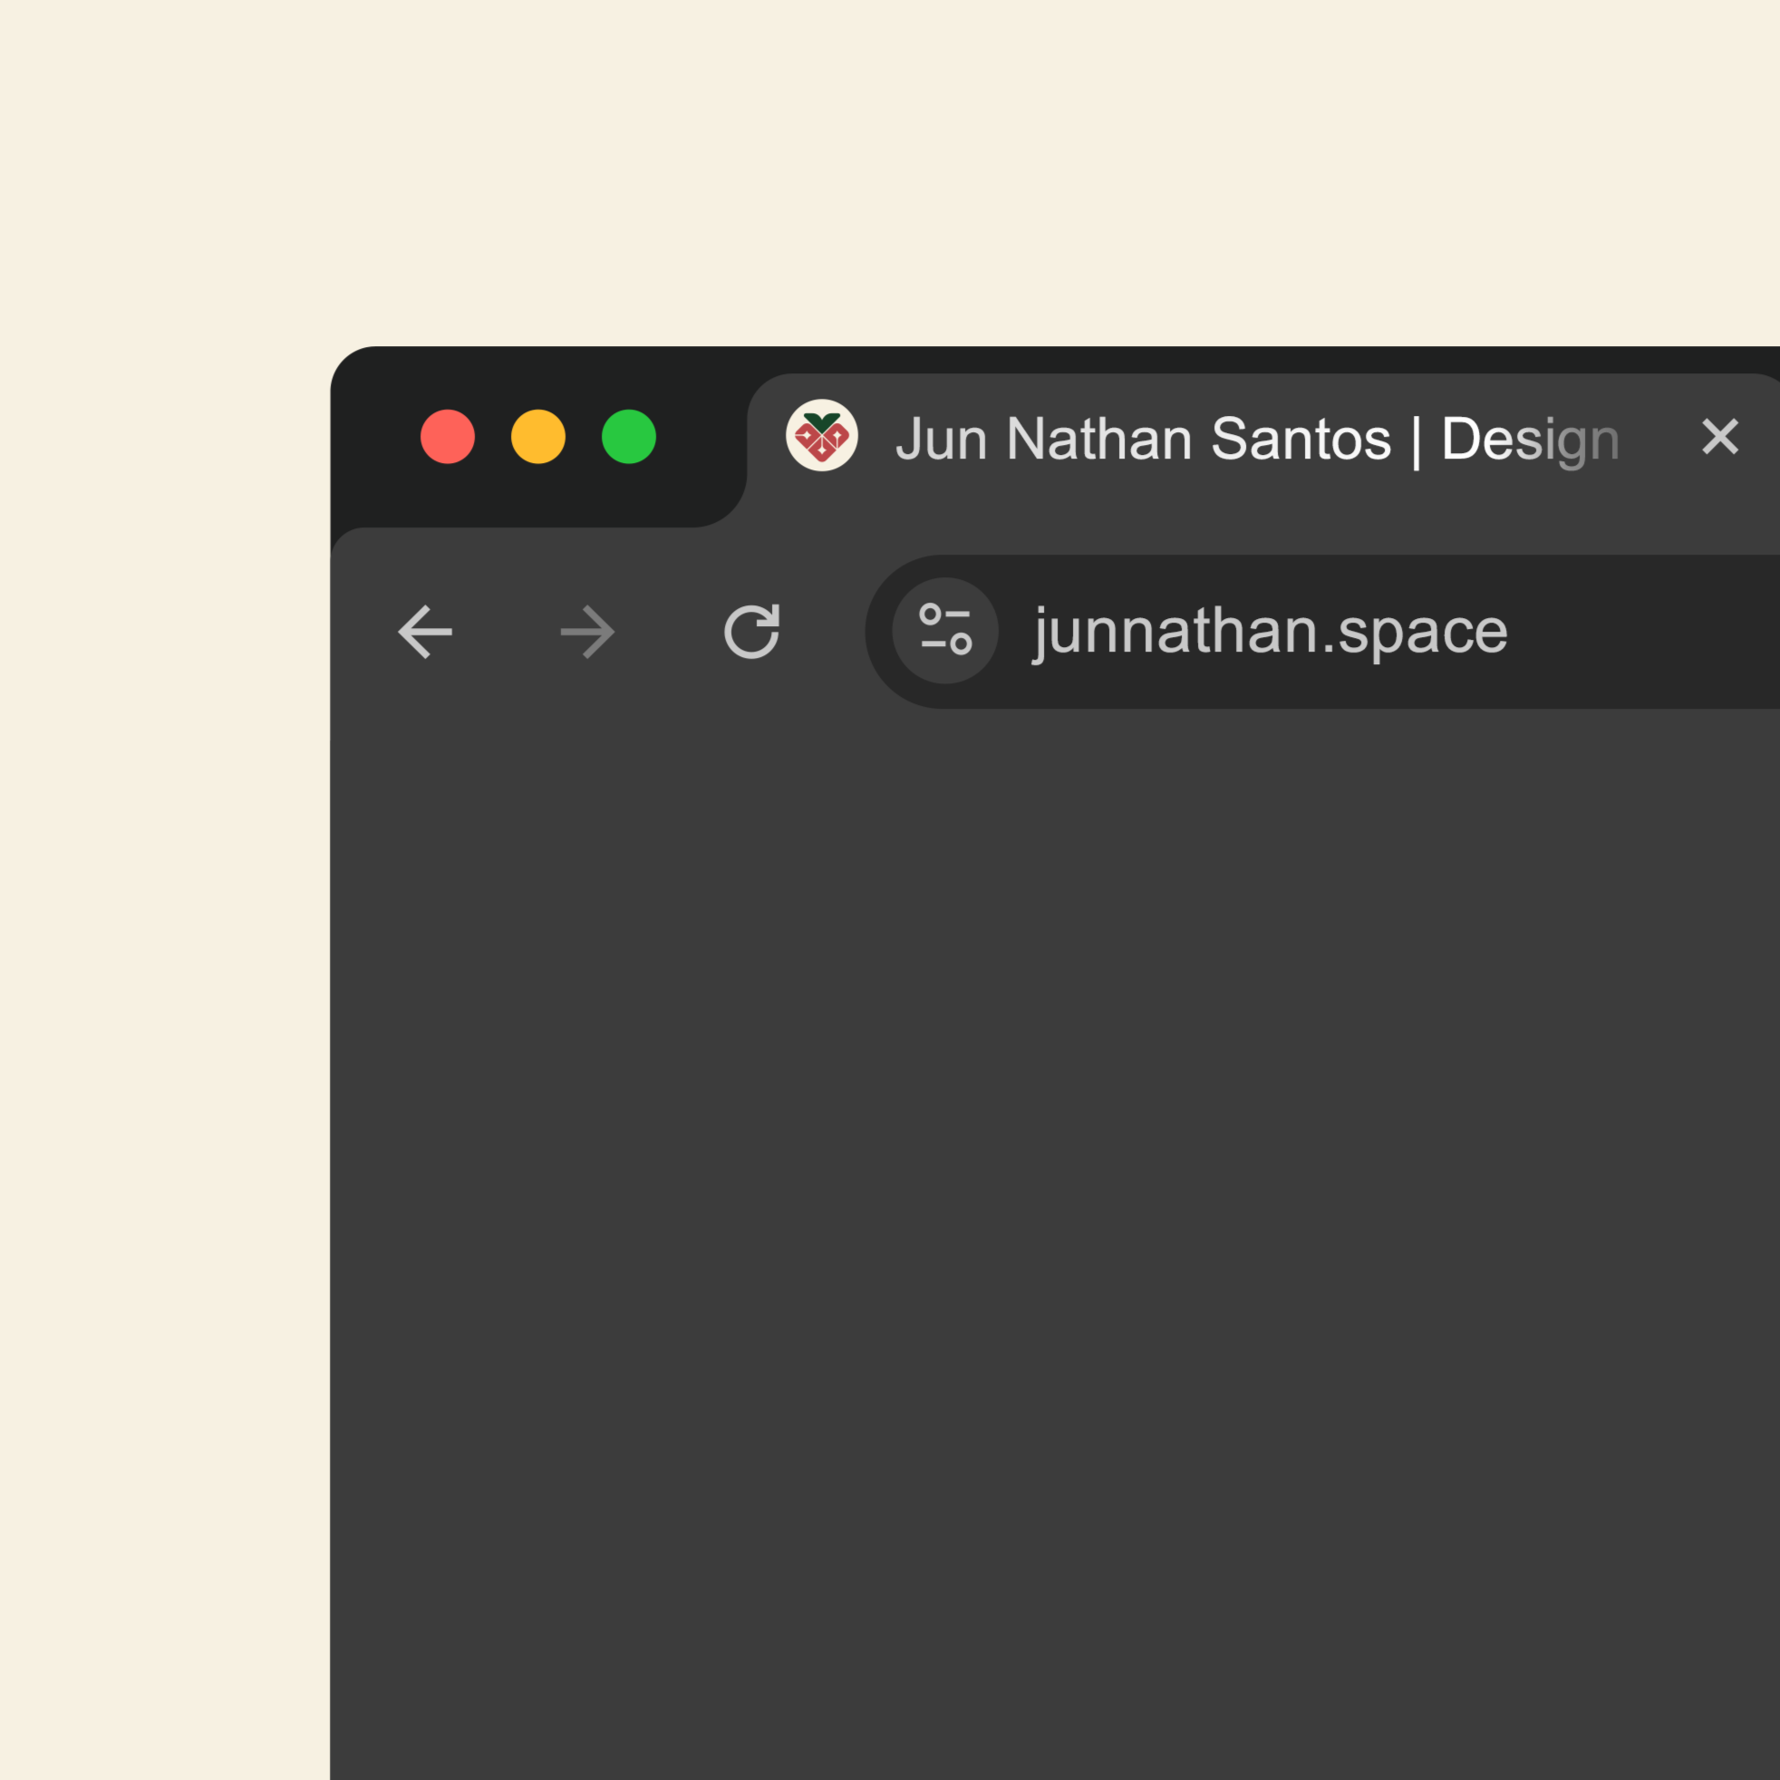
Task: Maximize window using the green button
Action: pyautogui.click(x=628, y=437)
